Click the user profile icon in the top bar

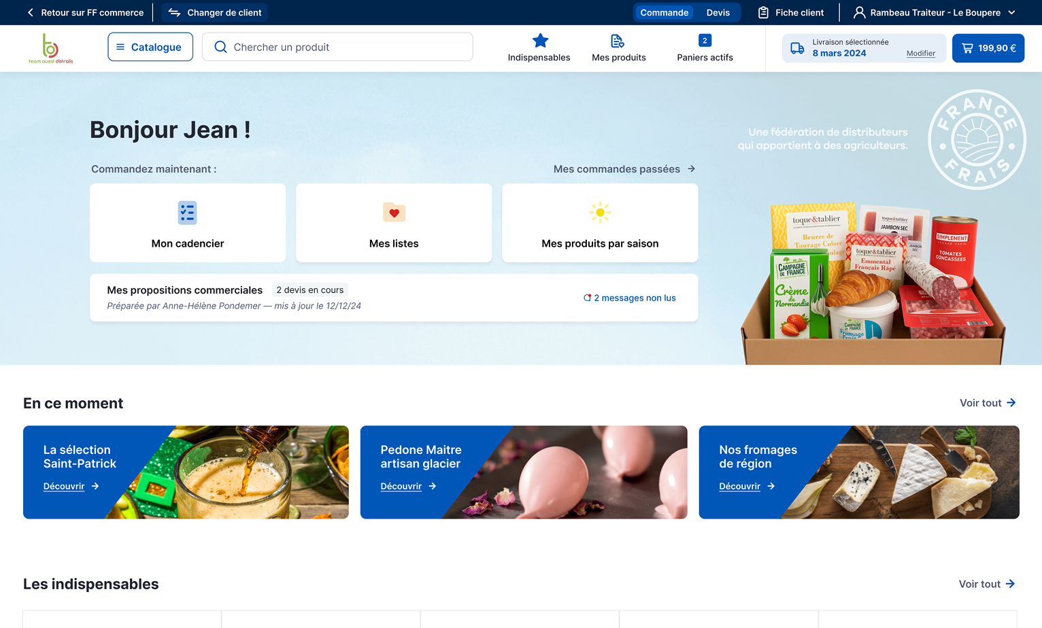click(860, 12)
